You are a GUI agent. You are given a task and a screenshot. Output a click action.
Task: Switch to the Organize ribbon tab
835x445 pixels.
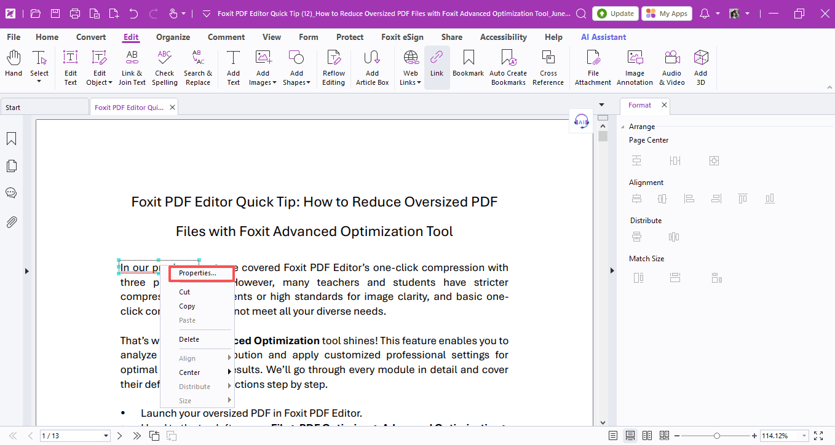[x=173, y=37]
